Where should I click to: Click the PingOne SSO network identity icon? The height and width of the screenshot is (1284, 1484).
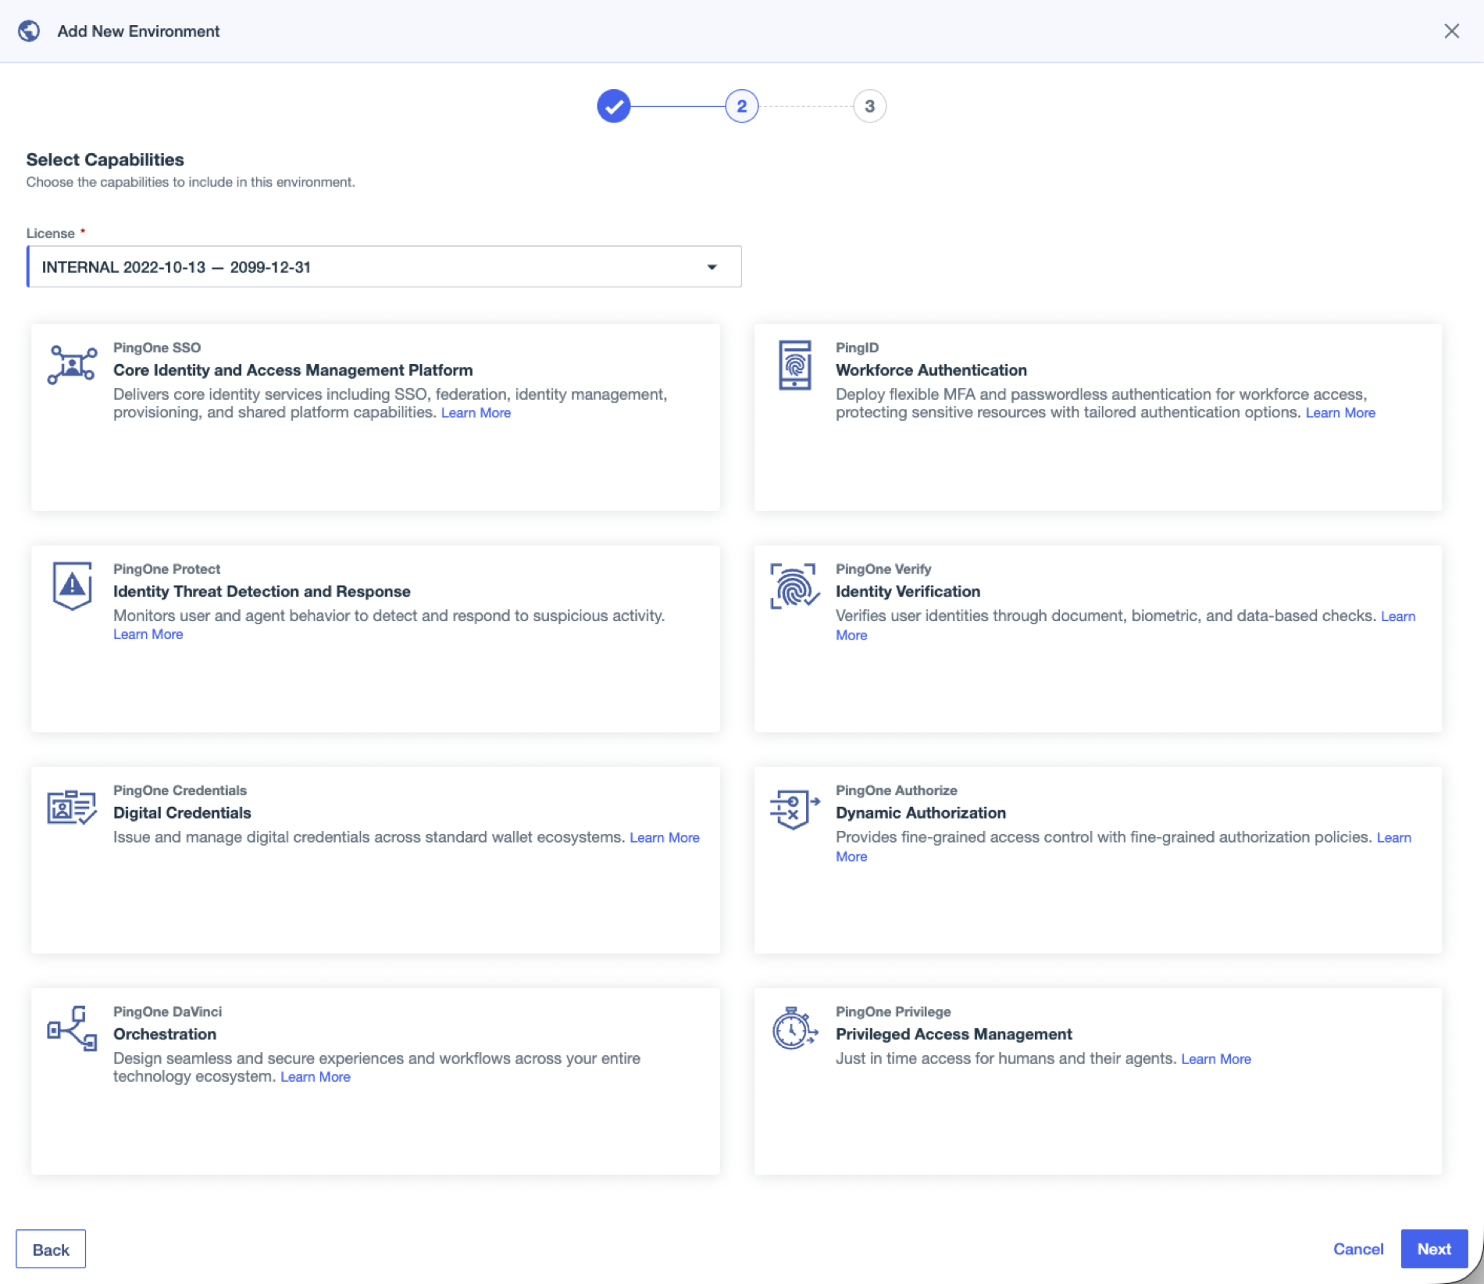(x=72, y=365)
